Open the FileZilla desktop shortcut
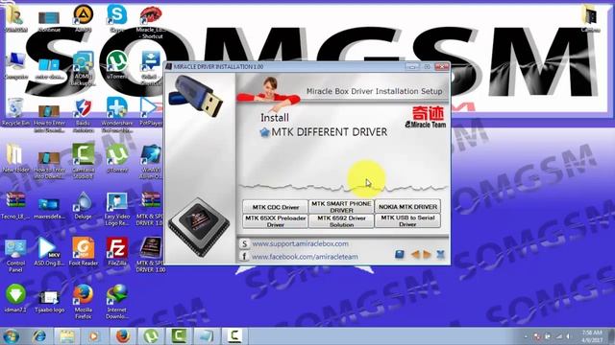 (x=117, y=252)
